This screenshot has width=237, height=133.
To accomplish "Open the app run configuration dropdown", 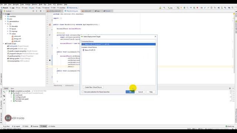I will [171, 8].
